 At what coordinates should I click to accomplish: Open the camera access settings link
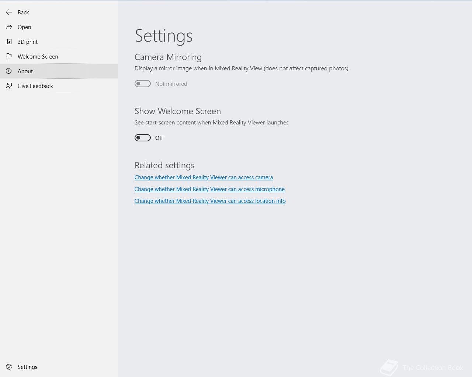pos(204,177)
